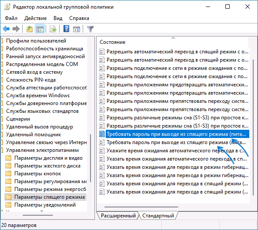Image resolution: width=258 pixels, height=230 pixels.
Task: Select Удаленный помощник in the tree
Action: pyautogui.click(x=34, y=135)
